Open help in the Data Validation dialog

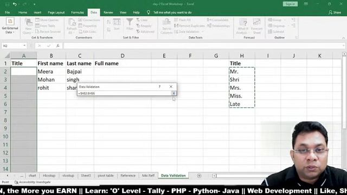[x=159, y=87]
